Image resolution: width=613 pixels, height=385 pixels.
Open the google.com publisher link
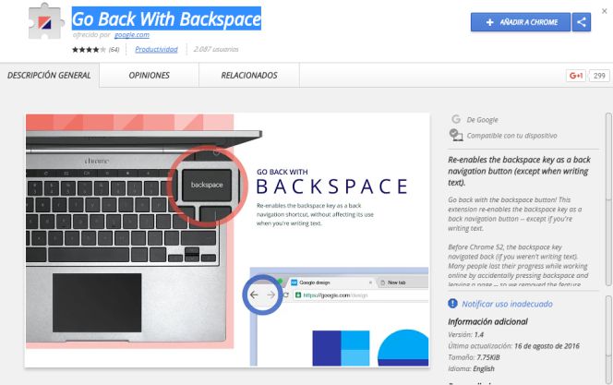[x=132, y=35]
